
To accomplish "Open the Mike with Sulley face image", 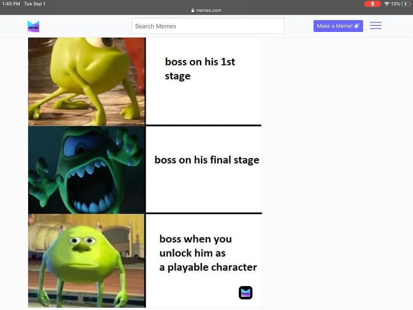I will tap(87, 261).
